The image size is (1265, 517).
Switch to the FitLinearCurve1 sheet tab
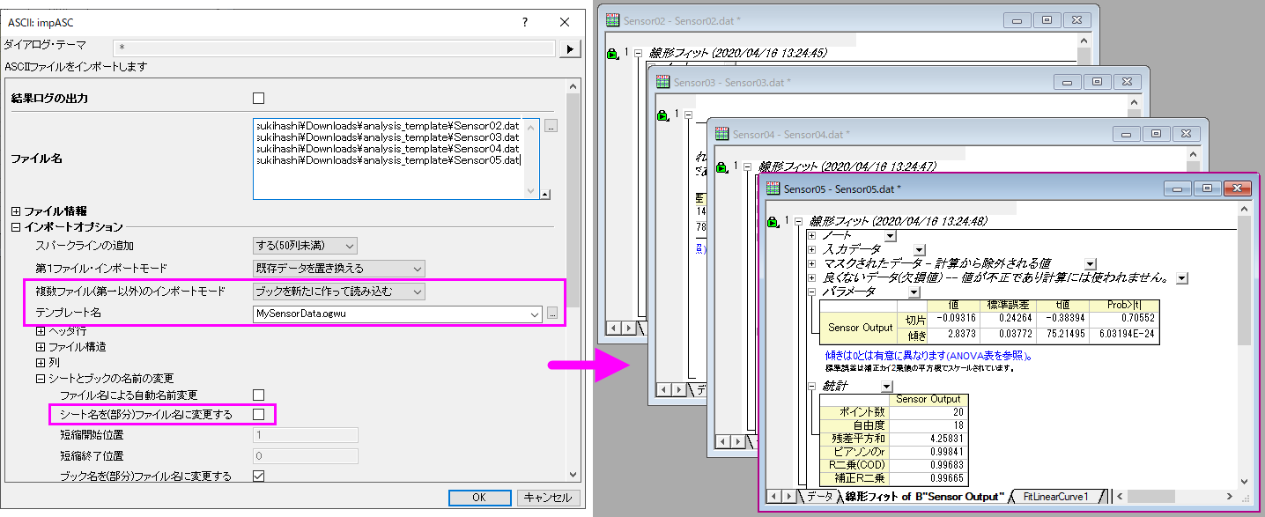1054,497
